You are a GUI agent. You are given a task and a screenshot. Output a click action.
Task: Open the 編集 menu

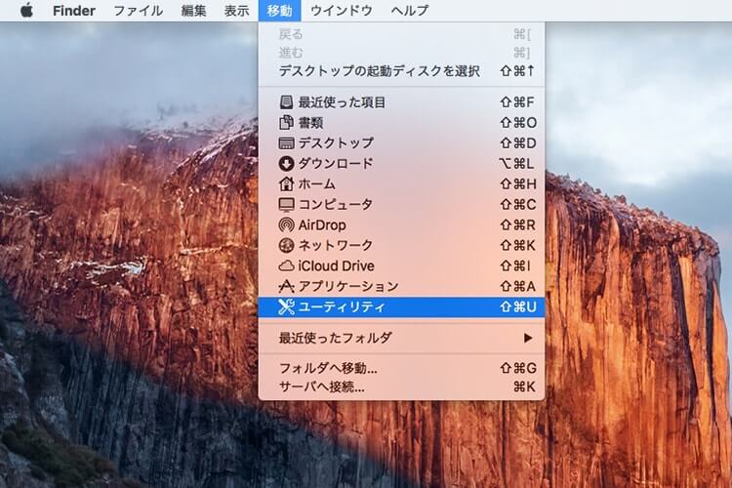(x=194, y=11)
